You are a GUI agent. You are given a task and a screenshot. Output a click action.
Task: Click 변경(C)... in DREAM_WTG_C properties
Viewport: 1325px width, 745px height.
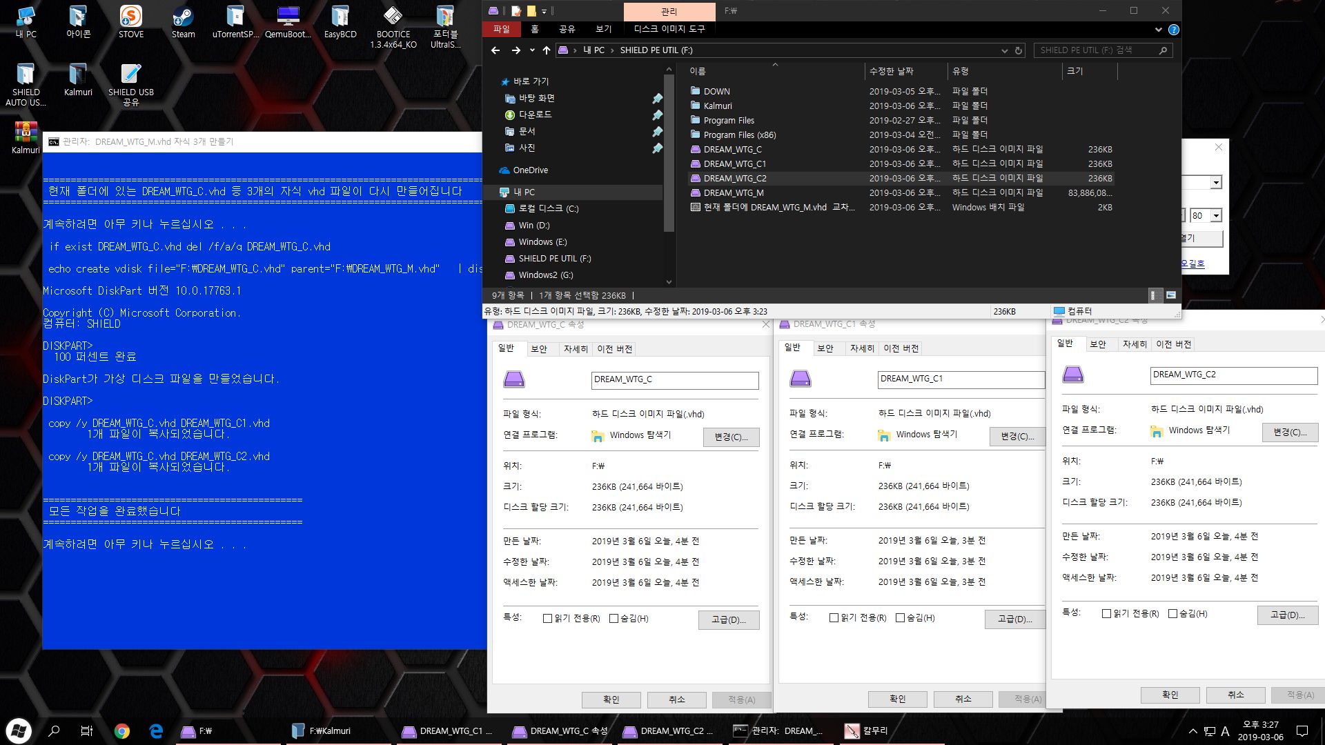coord(731,437)
